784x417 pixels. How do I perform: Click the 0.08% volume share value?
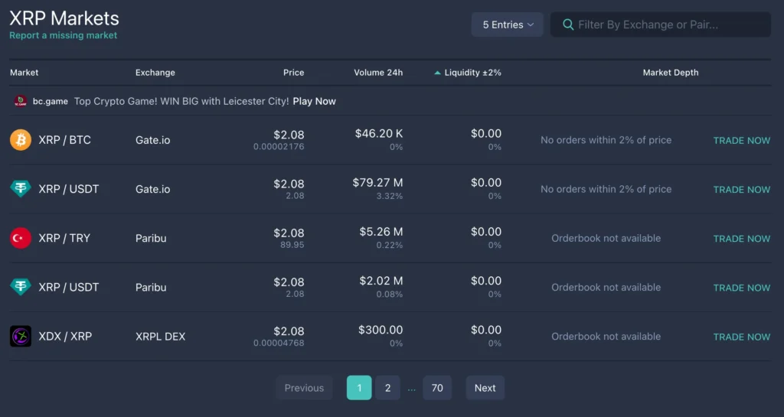(x=390, y=294)
